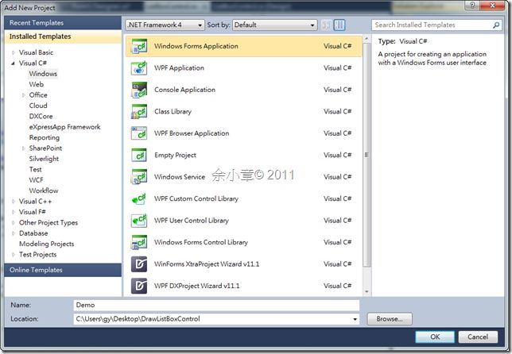
Task: Expand the Test Projects node
Action: pos(14,255)
